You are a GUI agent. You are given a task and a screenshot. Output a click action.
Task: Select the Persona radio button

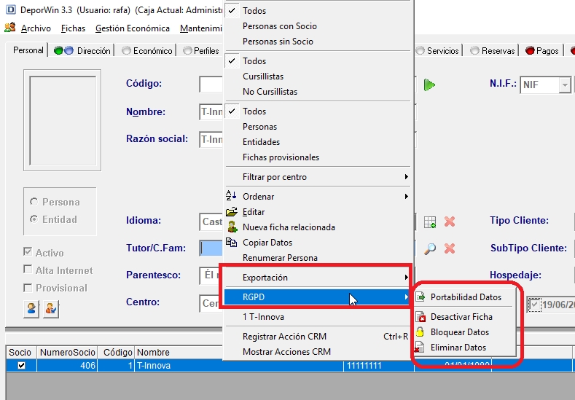34,202
